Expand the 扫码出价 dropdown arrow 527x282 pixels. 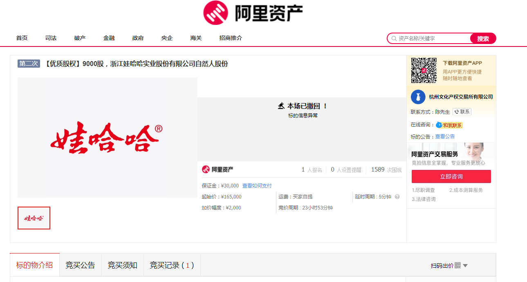[465, 266]
